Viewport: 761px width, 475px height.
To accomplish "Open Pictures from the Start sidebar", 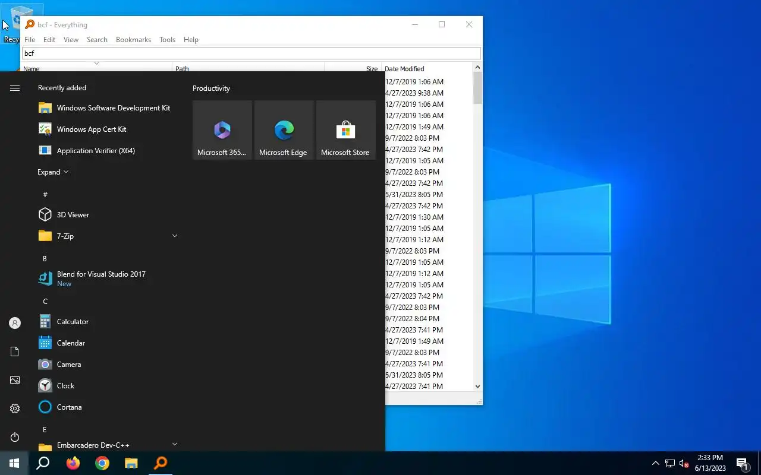I will [15, 380].
